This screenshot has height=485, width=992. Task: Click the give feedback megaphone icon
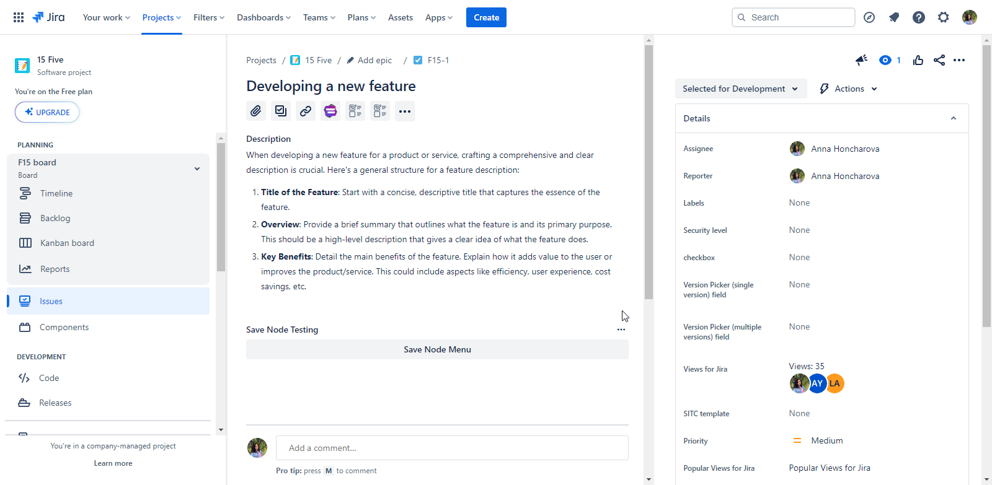861,60
